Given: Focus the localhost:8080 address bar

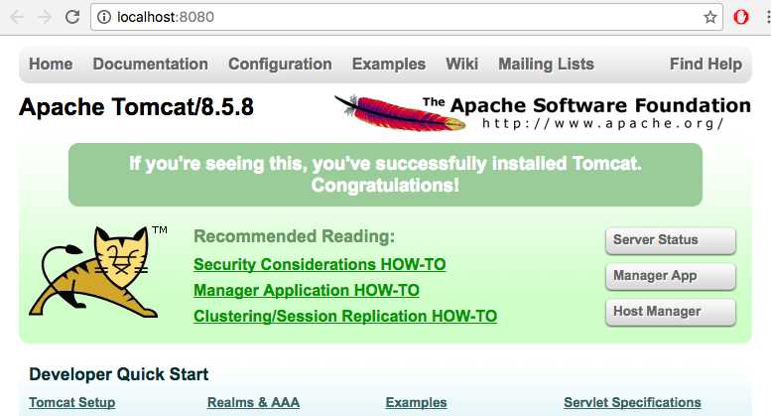Looking at the screenshot, I should coord(406,17).
